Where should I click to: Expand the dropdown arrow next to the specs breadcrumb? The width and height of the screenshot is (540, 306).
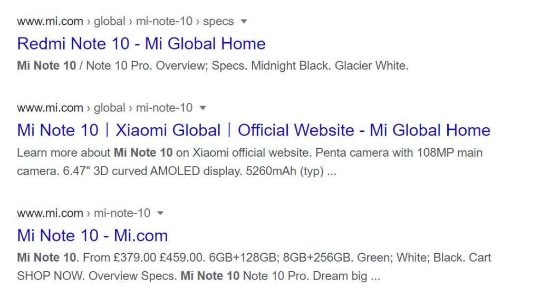pos(244,21)
